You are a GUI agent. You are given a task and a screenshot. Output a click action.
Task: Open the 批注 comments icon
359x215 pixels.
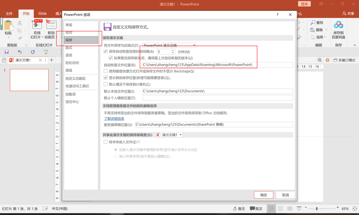coord(252,209)
